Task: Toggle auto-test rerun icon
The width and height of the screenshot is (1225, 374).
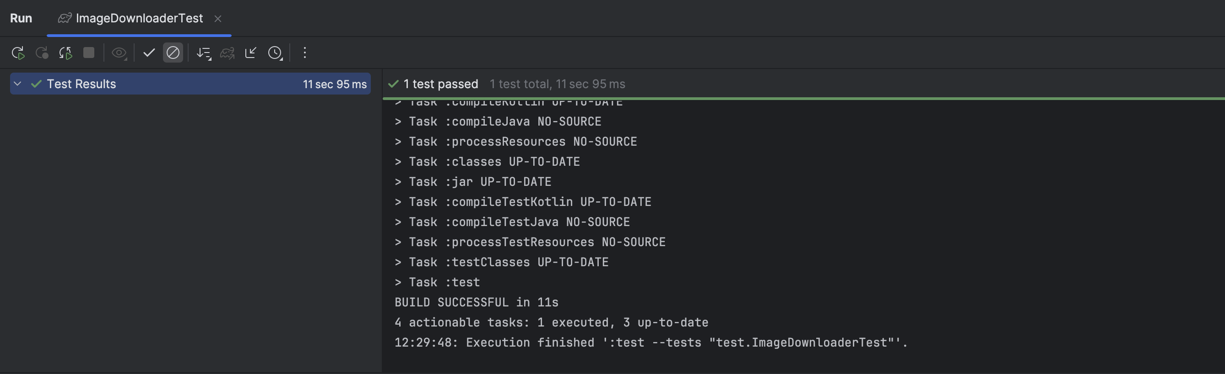Action: pos(65,53)
